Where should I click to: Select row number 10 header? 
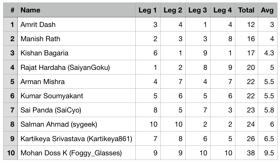pos(11,153)
